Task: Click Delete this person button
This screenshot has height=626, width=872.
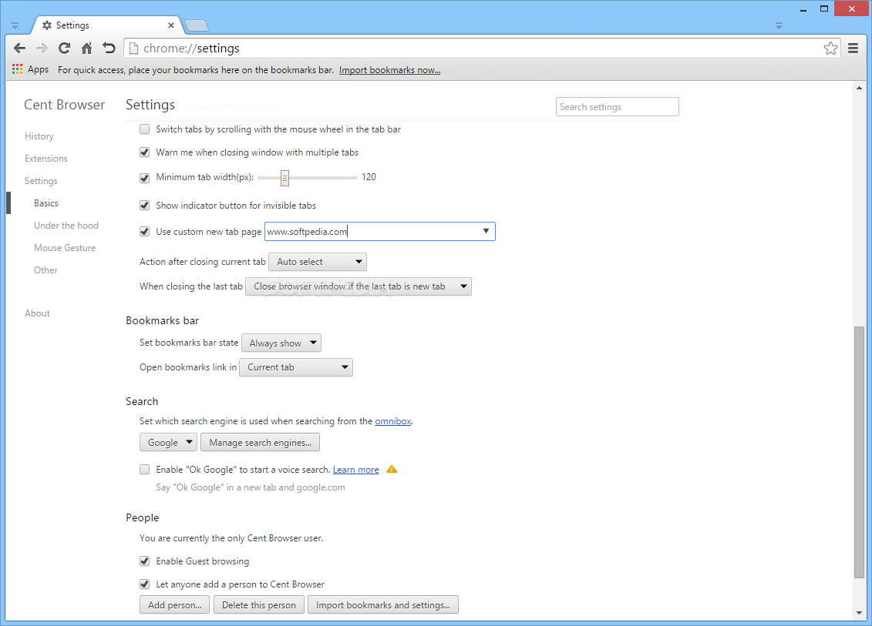Action: click(x=259, y=605)
